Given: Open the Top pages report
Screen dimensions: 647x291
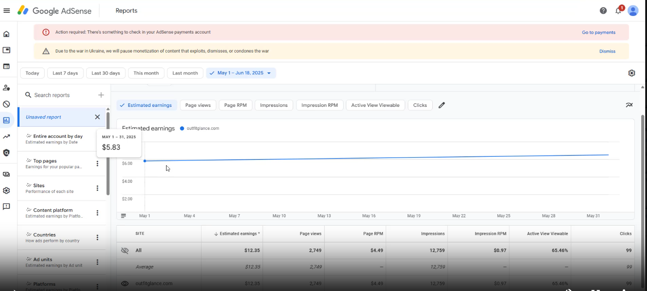Looking at the screenshot, I should [x=58, y=164].
